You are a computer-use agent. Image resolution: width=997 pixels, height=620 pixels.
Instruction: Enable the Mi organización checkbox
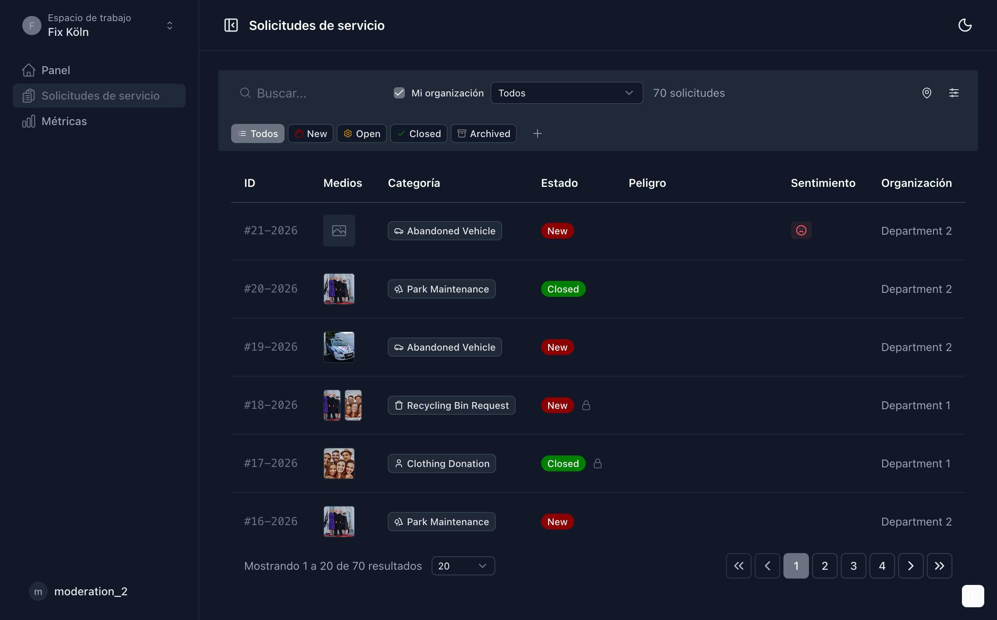[399, 93]
